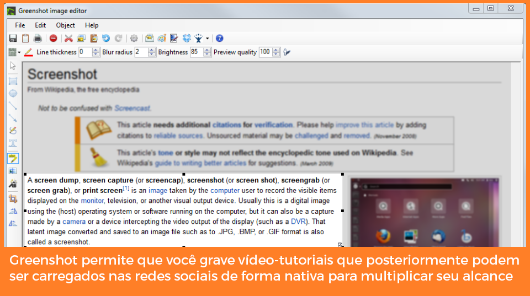
Task: Select the Crop tool
Action: [13, 198]
